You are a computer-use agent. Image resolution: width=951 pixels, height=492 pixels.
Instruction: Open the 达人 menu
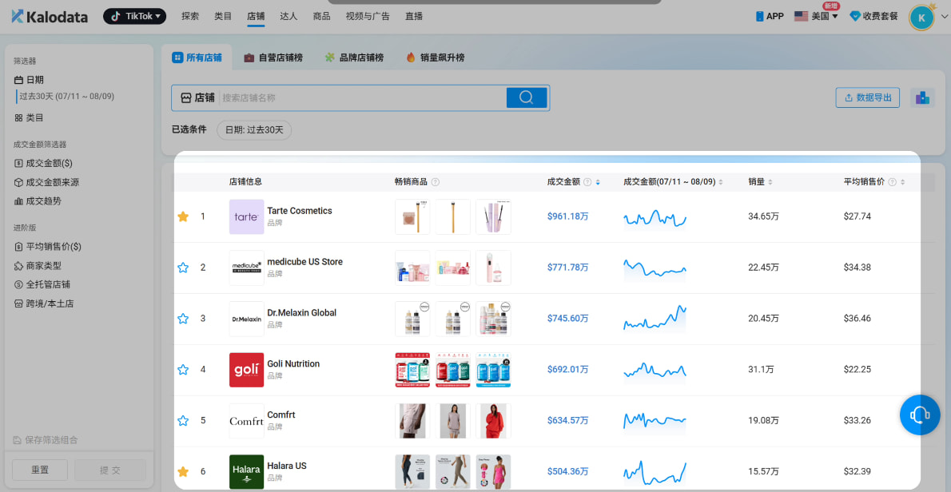288,16
